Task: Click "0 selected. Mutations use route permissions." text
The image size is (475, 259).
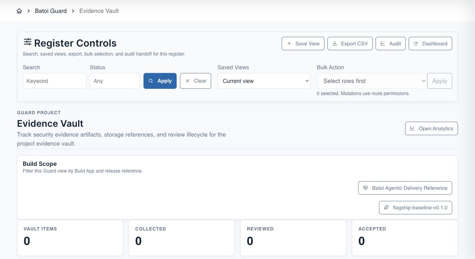Action: point(364,94)
